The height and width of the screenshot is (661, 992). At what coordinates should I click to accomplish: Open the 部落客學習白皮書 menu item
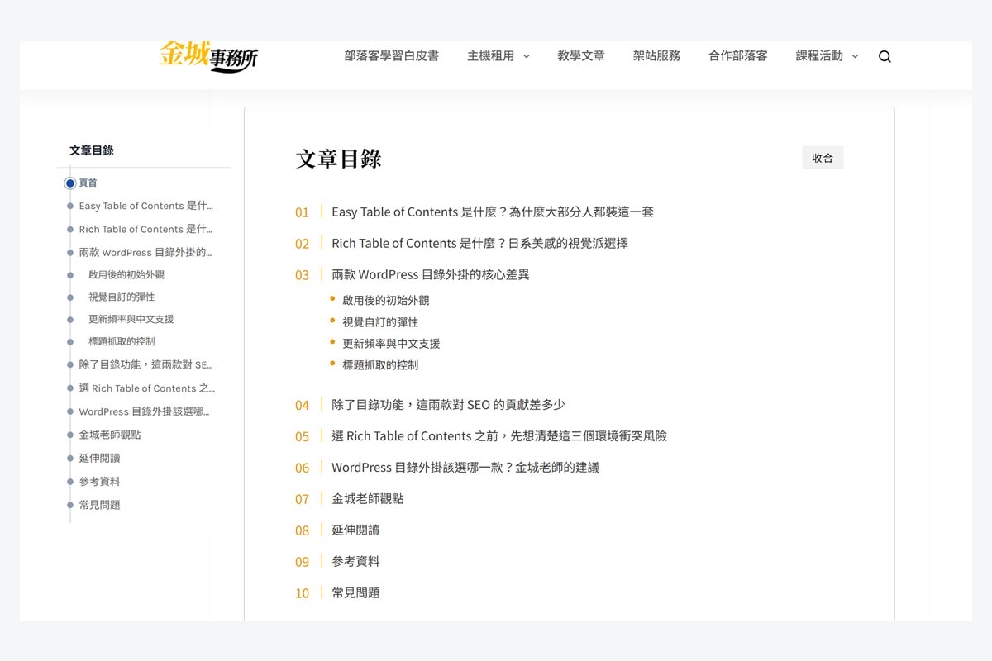[x=391, y=56]
